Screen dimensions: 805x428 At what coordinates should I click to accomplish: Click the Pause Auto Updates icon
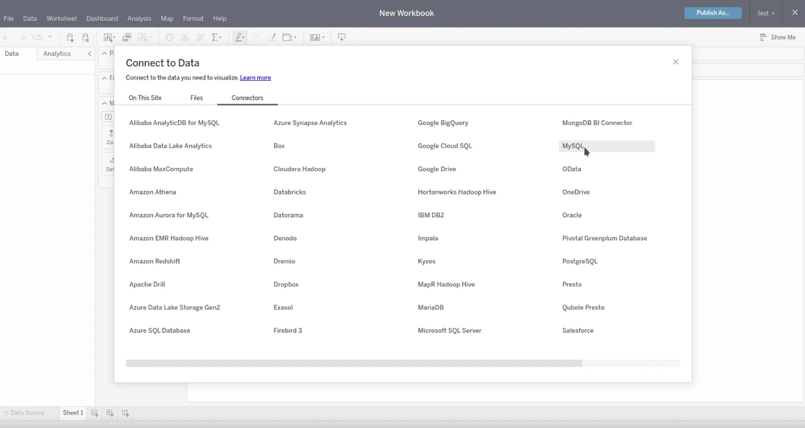[x=86, y=38]
